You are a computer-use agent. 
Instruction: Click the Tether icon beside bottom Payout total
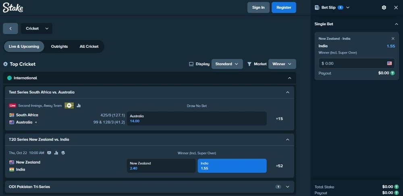(x=397, y=193)
